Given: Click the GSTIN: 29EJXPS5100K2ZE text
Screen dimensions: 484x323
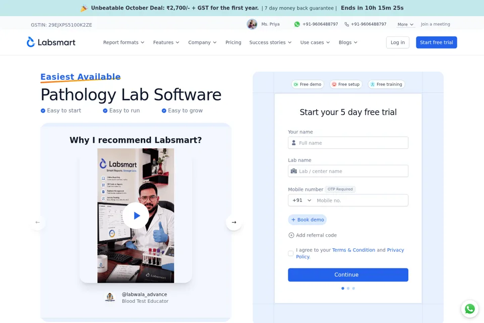Looking at the screenshot, I should [62, 25].
